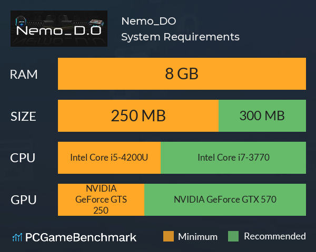Click the Recommended legend label
316x252 pixels.
pyautogui.click(x=275, y=236)
